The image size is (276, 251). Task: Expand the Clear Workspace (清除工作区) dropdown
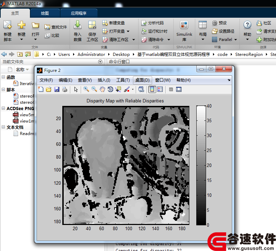click(134, 40)
